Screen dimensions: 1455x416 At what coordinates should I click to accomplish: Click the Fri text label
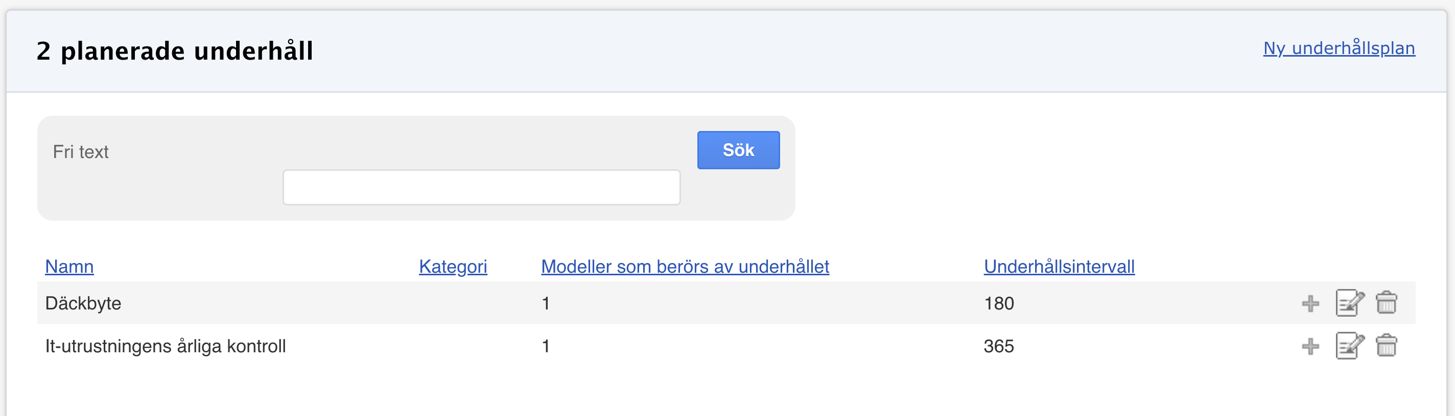click(x=80, y=151)
